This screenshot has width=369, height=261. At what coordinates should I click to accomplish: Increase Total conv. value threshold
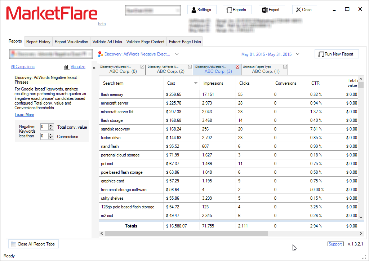(51, 125)
